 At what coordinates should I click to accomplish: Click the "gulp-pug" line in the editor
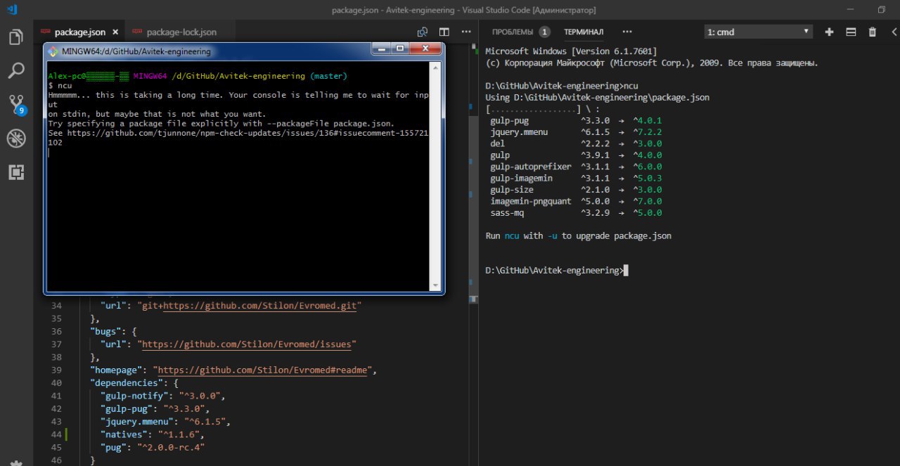[155, 408]
